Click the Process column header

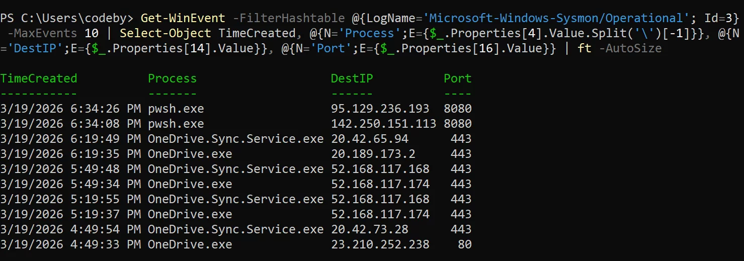click(172, 78)
